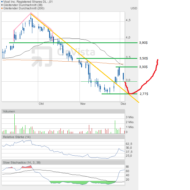
Task: Click the 4,0 price axis value
Action: pyautogui.click(x=128, y=37)
